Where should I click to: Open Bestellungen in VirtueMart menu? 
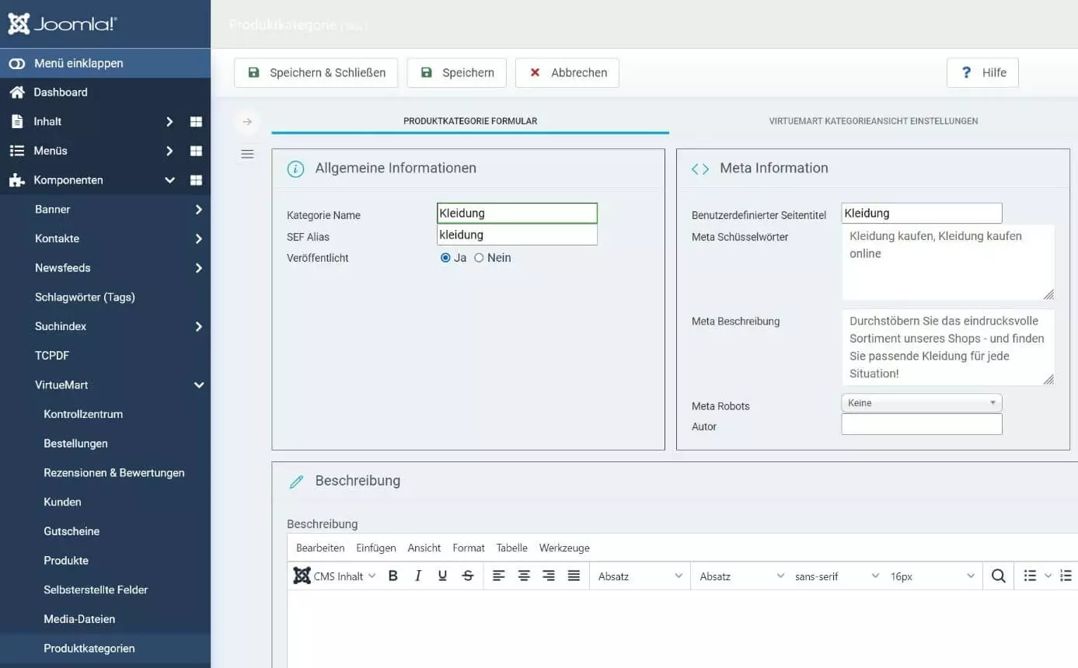coord(75,444)
